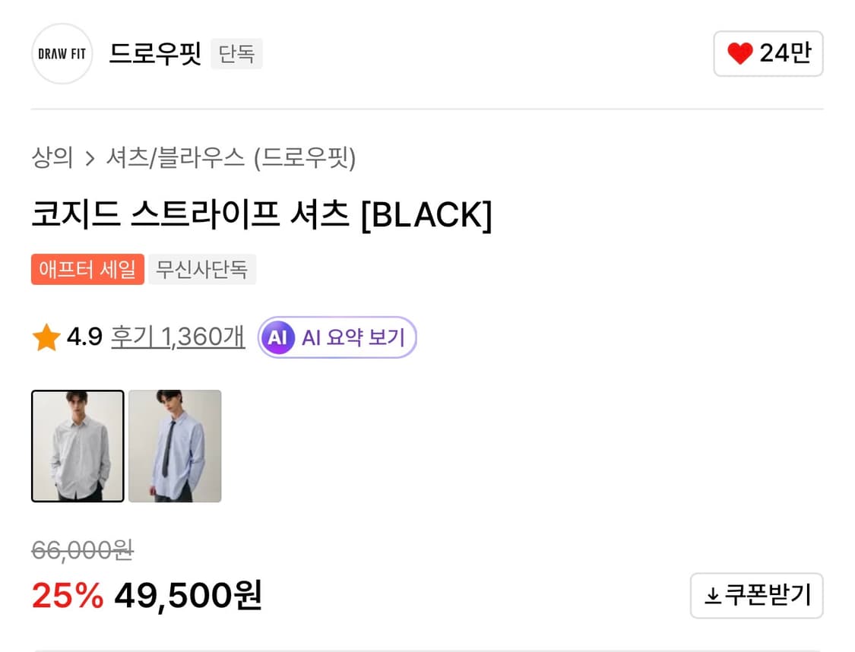The image size is (855, 652).
Task: Select the shirt-with-tie thumbnail
Action: [174, 446]
